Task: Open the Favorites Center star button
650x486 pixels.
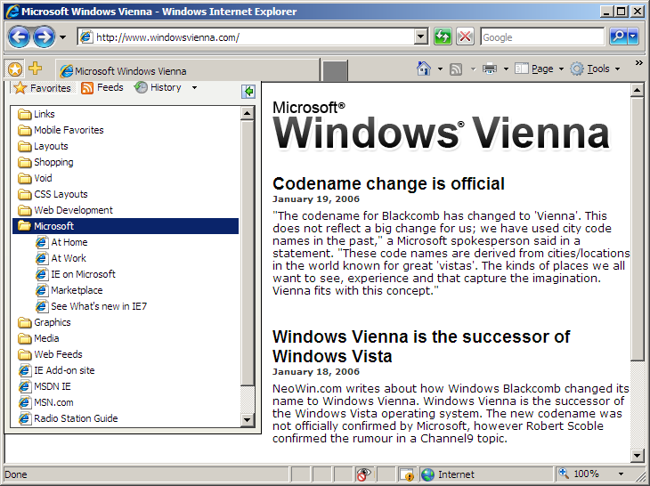Action: coord(15,69)
